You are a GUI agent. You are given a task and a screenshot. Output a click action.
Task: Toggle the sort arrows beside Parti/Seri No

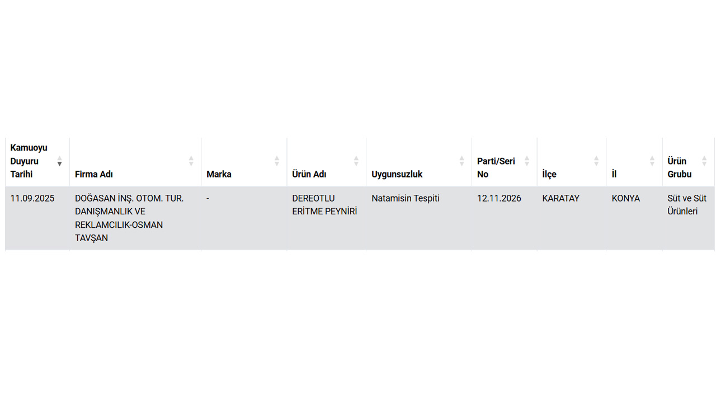526,161
